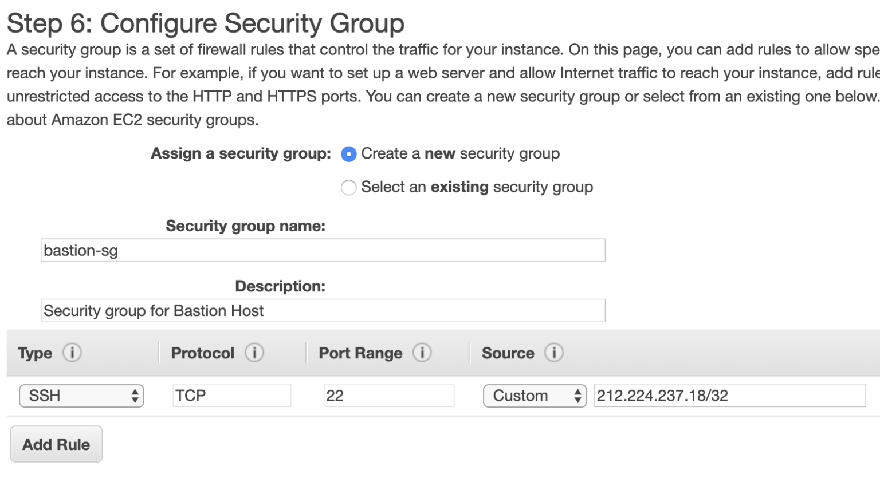Show the info tooltip for Source
This screenshot has height=478, width=880.
click(554, 353)
